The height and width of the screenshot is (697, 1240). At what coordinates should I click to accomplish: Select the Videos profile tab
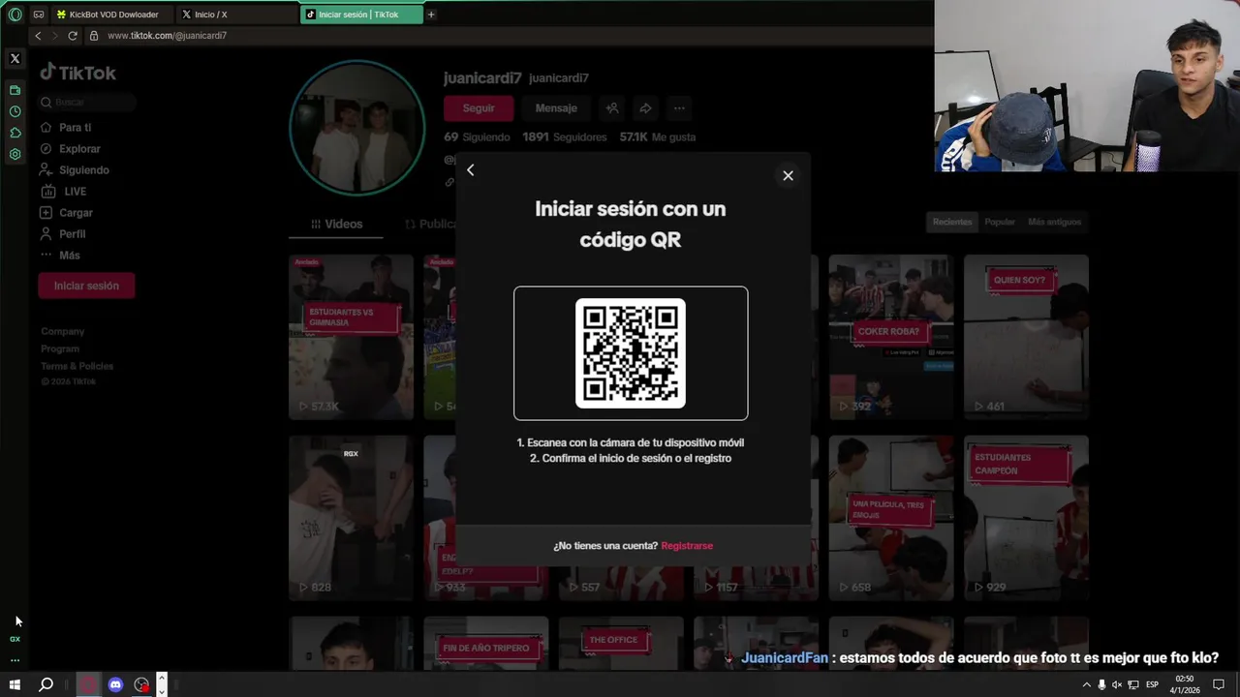click(x=336, y=225)
